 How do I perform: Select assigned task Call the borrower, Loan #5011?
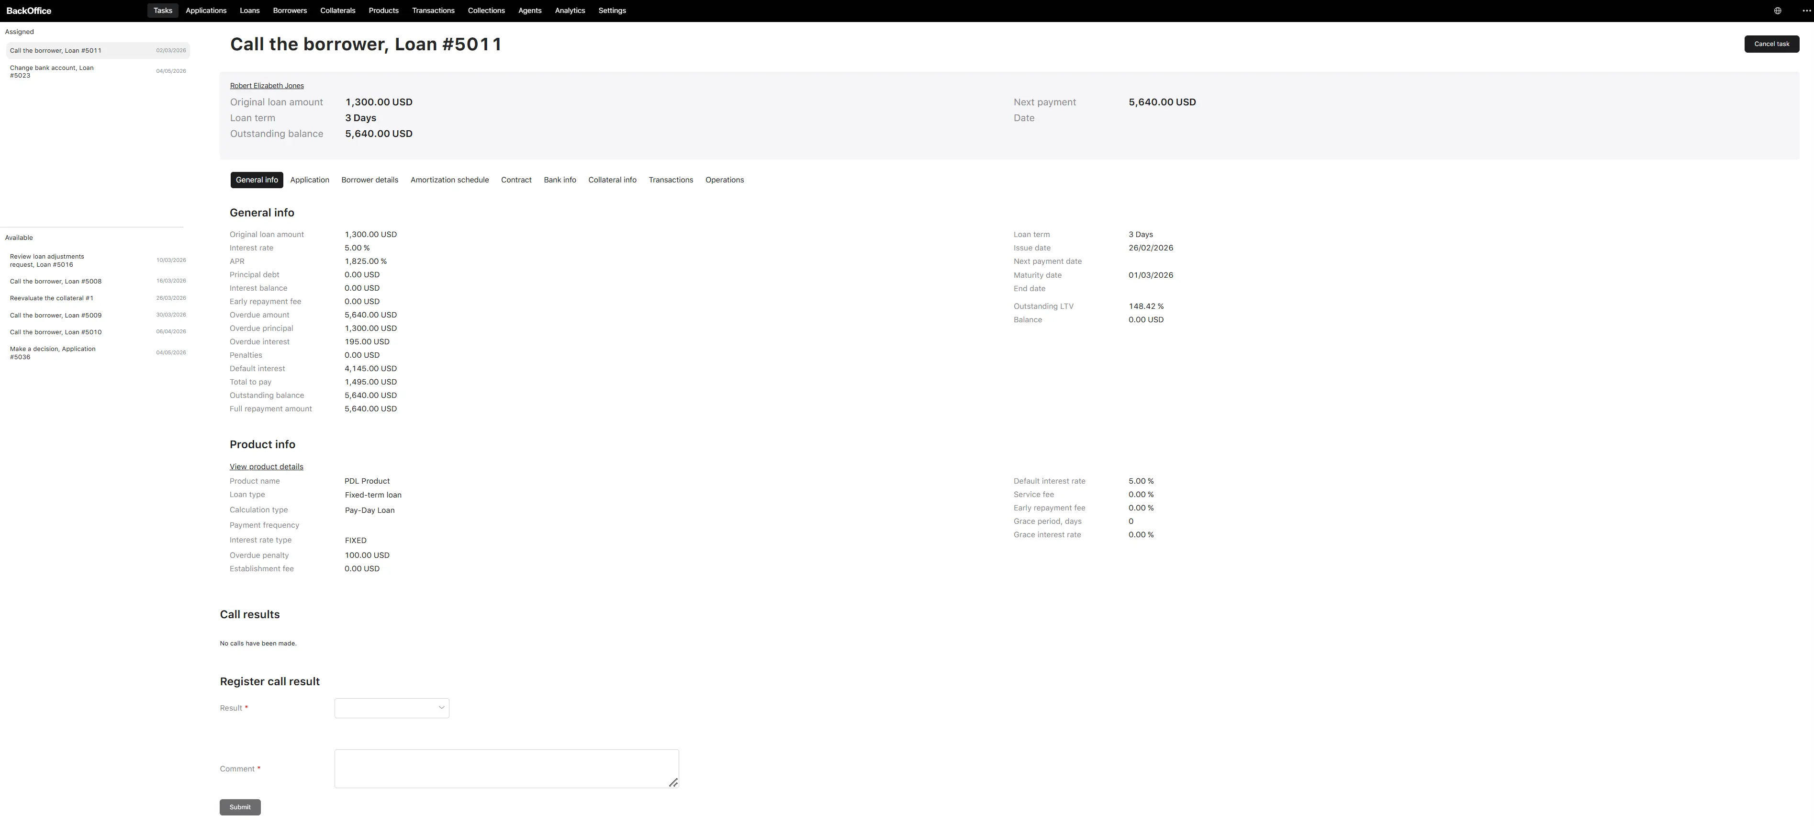(x=98, y=51)
